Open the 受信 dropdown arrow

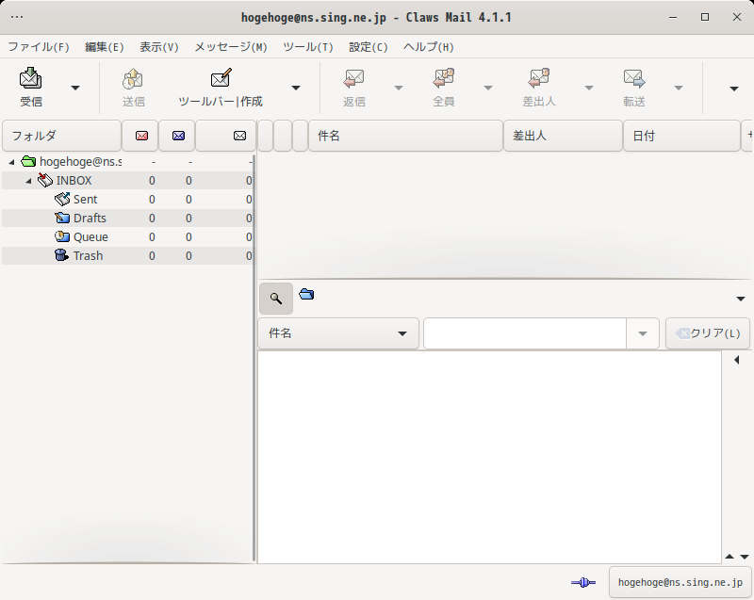75,88
